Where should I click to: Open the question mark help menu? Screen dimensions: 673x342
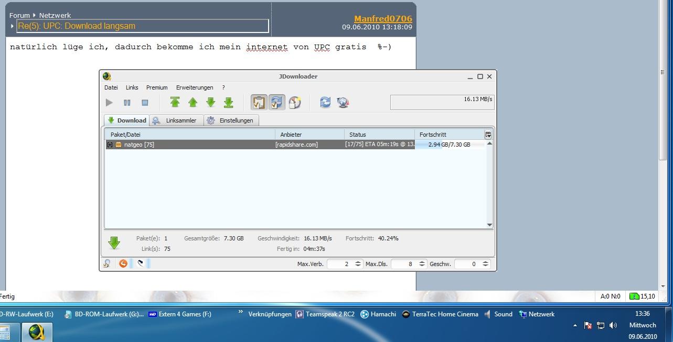223,87
